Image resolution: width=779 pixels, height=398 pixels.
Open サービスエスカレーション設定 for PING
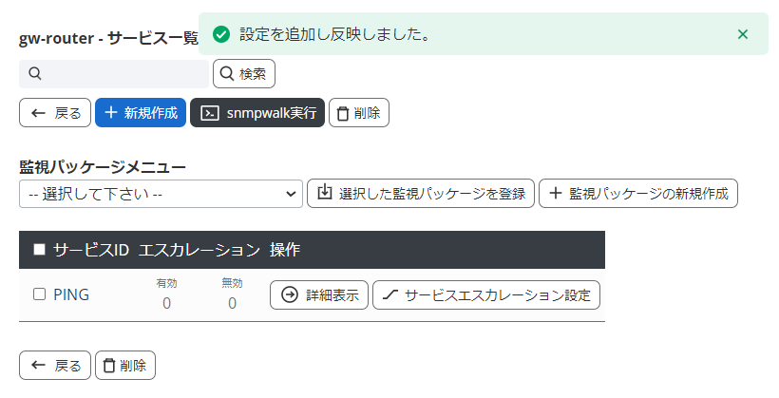pos(486,294)
